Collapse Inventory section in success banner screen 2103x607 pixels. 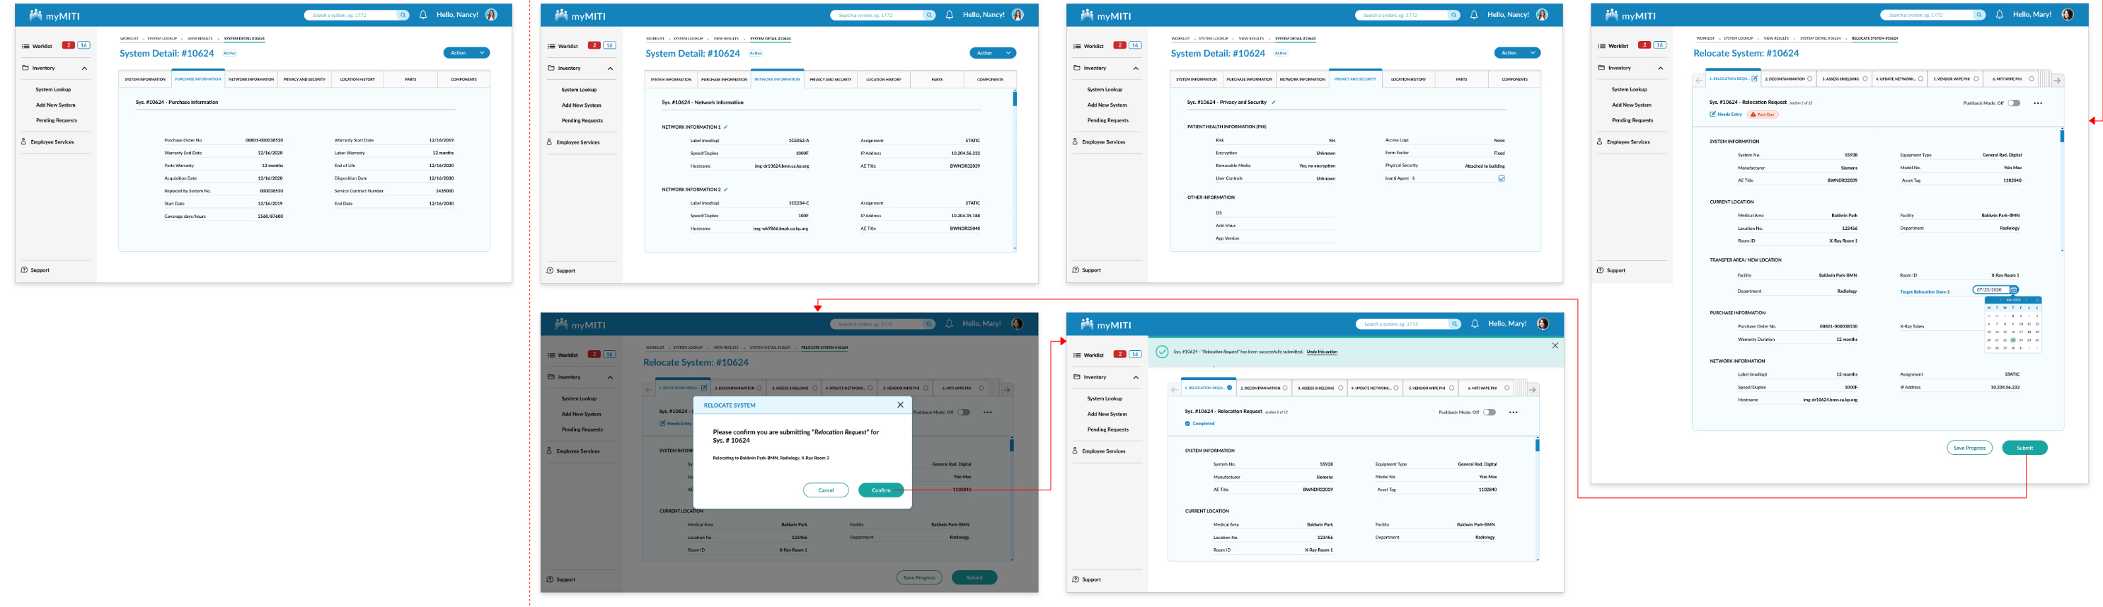pyautogui.click(x=1136, y=378)
